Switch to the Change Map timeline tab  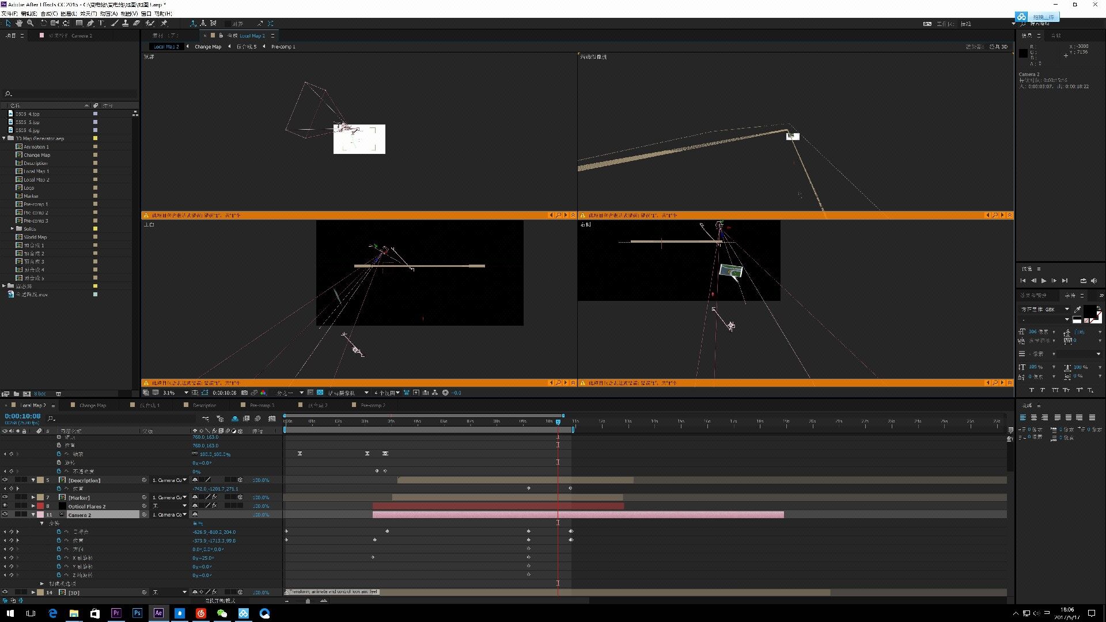click(x=93, y=405)
